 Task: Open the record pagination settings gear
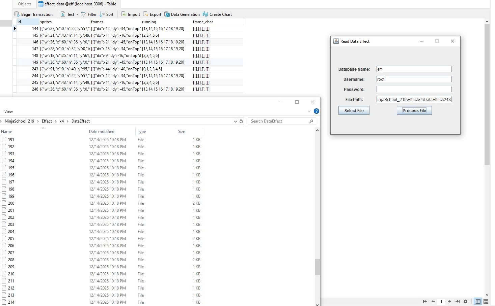pyautogui.click(x=466, y=301)
